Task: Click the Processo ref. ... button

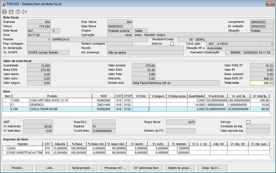Action: pos(115,168)
